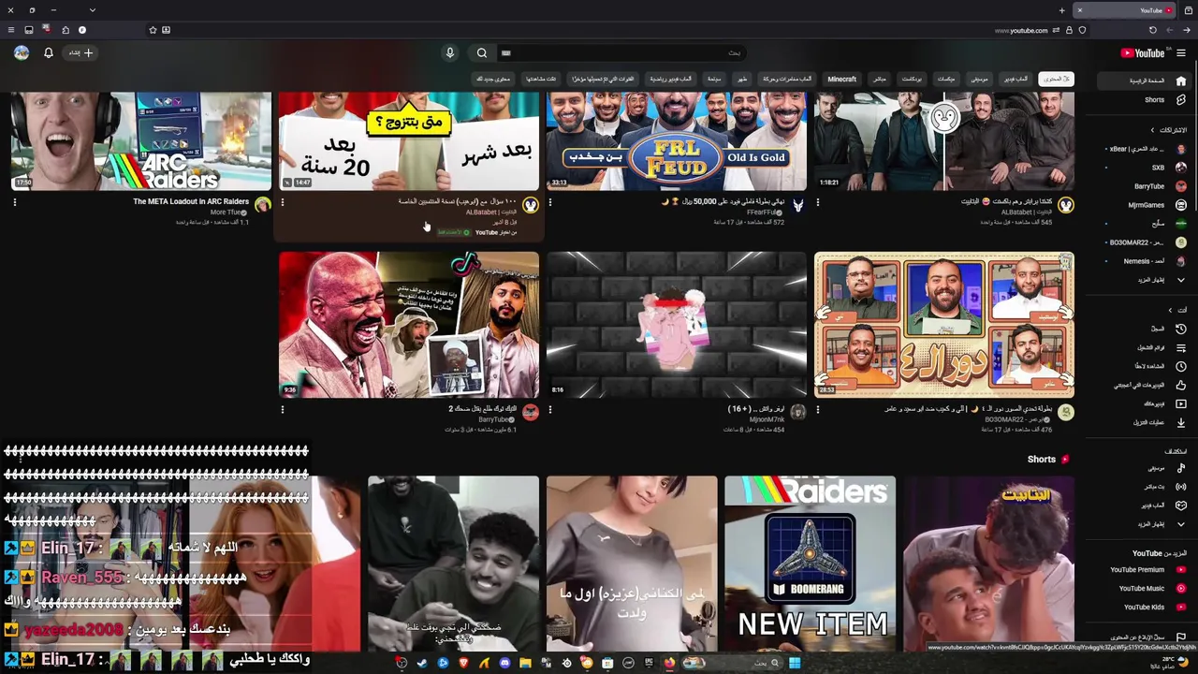This screenshot has height=674, width=1198.
Task: Click the Create plus button
Action: coord(81,53)
